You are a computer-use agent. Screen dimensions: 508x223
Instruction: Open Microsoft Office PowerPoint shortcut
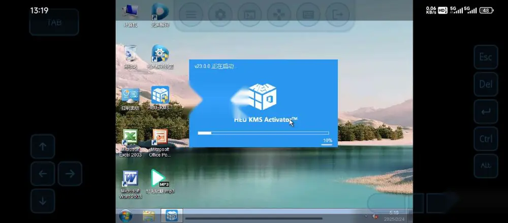point(160,143)
